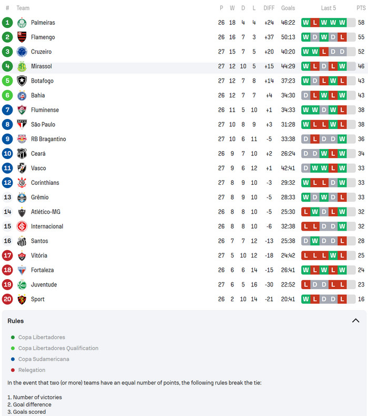The width and height of the screenshot is (368, 416).
Task: Open the RB Bragantino team link
Action: (48, 139)
